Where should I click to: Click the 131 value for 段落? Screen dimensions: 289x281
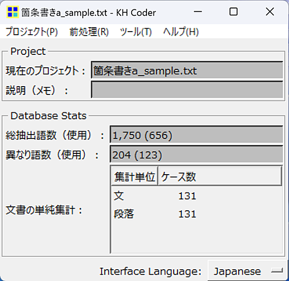tap(187, 214)
